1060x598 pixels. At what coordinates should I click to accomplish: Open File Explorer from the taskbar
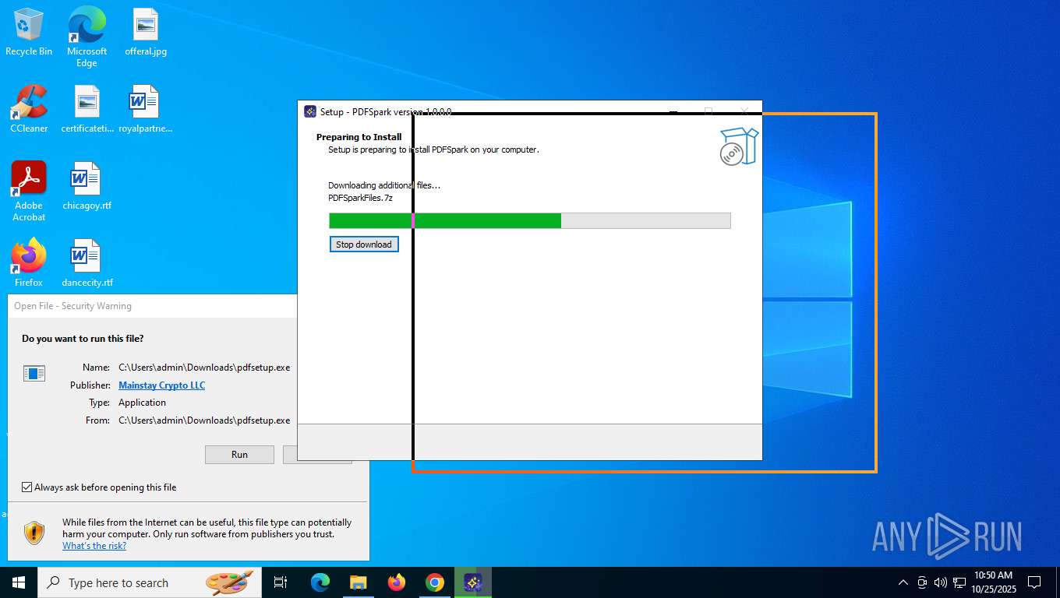click(x=358, y=582)
